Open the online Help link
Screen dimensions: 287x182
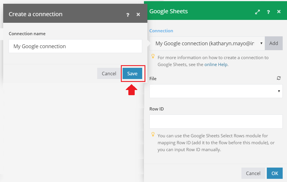(x=216, y=64)
